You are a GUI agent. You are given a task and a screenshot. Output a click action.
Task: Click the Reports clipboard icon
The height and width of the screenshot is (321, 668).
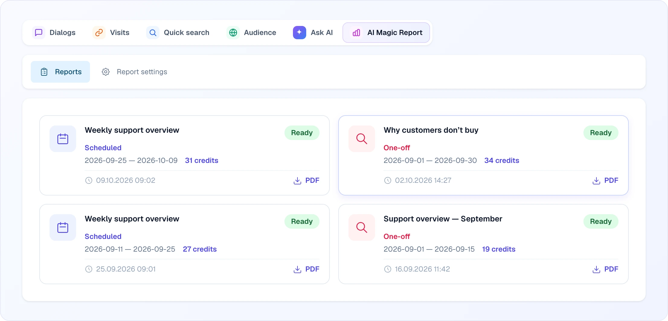pos(44,72)
